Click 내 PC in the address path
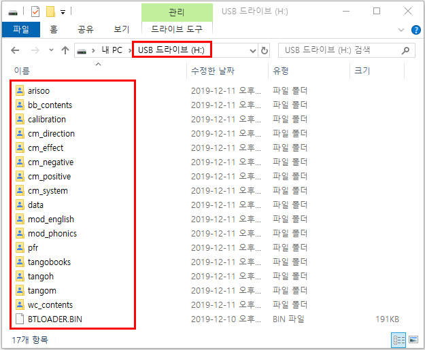The height and width of the screenshot is (350, 425). click(112, 50)
